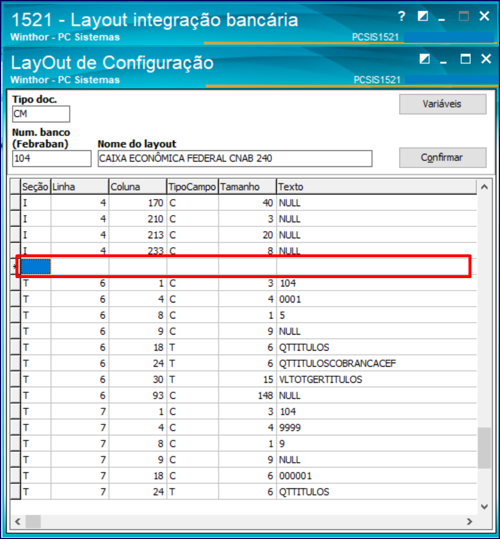Image resolution: width=500 pixels, height=539 pixels.
Task: Click the Linha column header
Action: [80, 187]
